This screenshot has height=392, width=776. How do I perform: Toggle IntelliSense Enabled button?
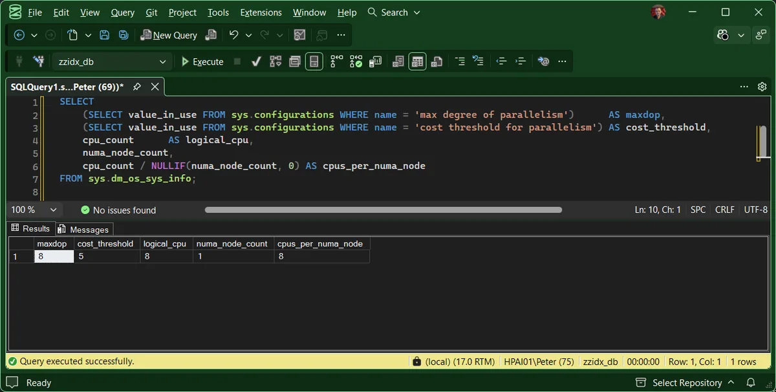(x=314, y=61)
